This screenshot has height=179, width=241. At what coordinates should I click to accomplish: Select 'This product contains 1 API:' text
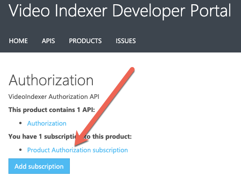click(52, 110)
